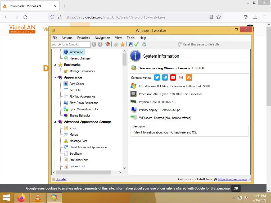The width and height of the screenshot is (271, 203).
Task: Open the Windows Start button
Action: tap(7, 198)
